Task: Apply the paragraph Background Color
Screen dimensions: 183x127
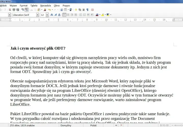Action: click(x=108, y=15)
